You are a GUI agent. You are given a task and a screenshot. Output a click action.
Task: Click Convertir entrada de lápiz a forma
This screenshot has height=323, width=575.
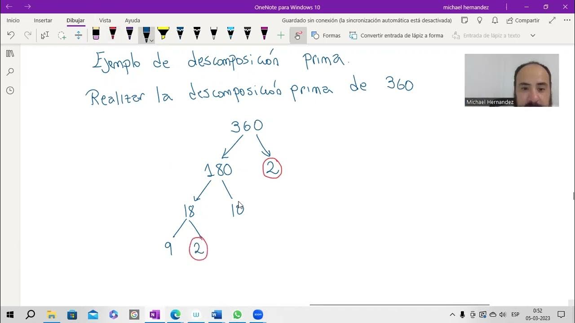tap(396, 35)
